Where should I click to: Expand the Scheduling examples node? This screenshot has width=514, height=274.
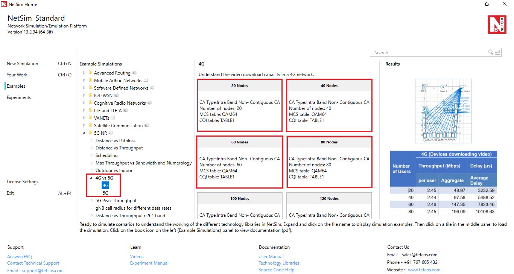pyautogui.click(x=91, y=155)
